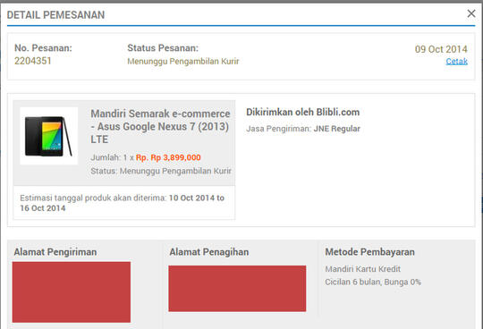The image size is (483, 329).
Task: Click the estimated delivery date text
Action: click(122, 203)
